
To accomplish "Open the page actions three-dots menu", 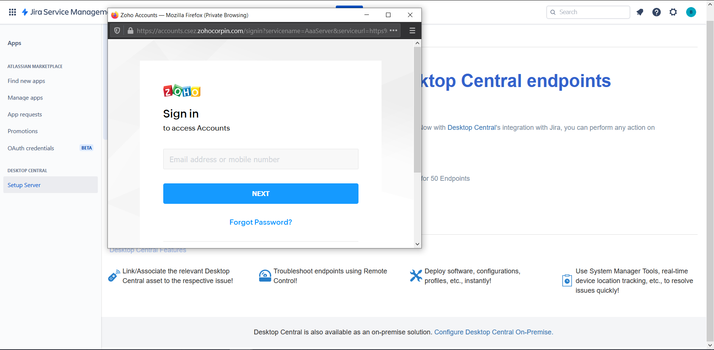I will click(x=393, y=30).
